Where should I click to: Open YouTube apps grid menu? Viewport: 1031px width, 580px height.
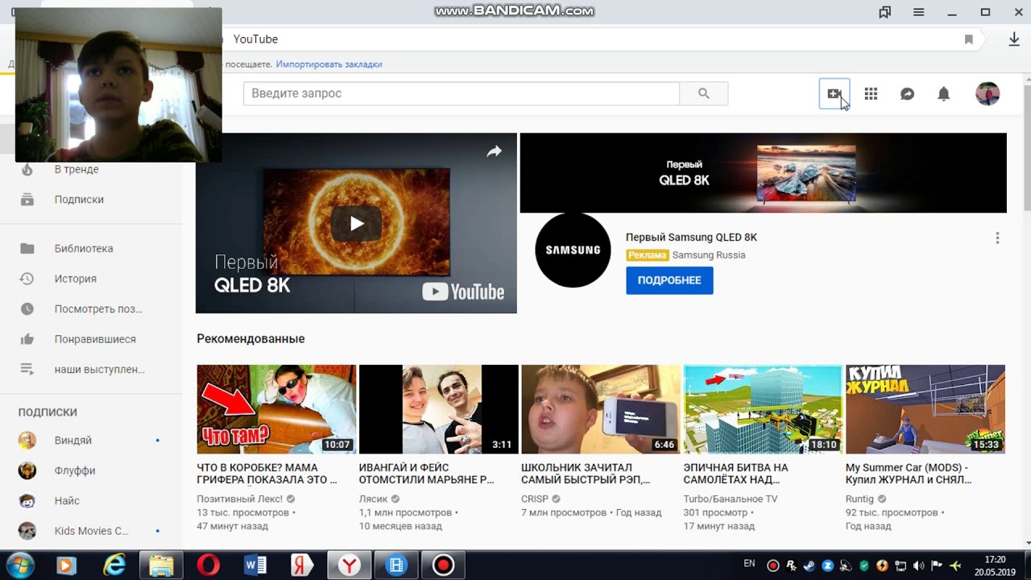[x=871, y=93]
